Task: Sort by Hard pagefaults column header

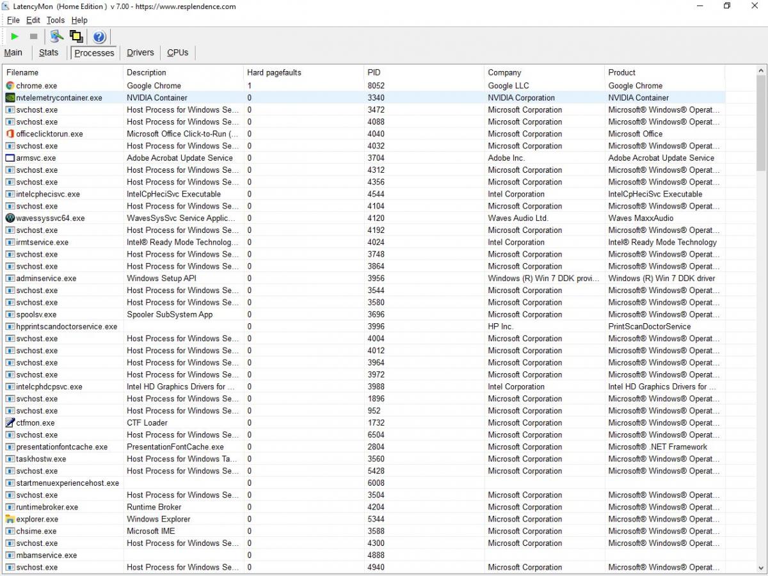Action: (x=303, y=72)
